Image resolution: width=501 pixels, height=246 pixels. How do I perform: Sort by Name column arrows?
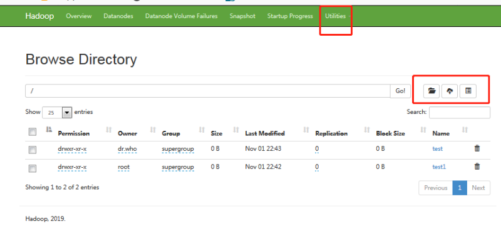pyautogui.click(x=465, y=130)
